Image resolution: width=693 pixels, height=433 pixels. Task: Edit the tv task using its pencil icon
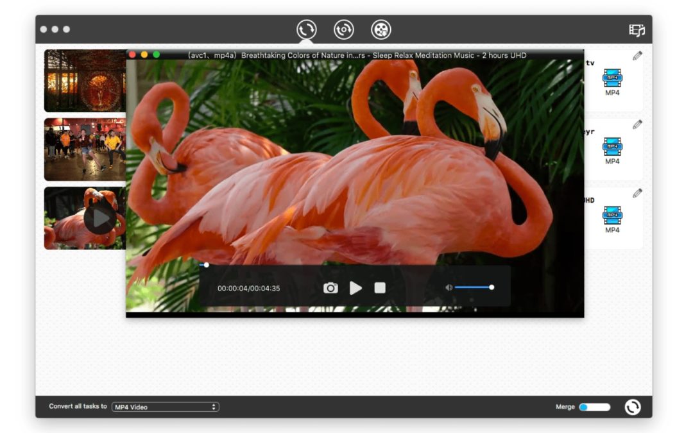(x=637, y=56)
